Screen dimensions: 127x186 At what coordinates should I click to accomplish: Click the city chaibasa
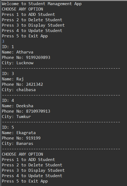26,90
